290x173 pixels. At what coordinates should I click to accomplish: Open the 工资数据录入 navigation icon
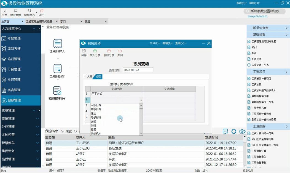(x=58, y=44)
